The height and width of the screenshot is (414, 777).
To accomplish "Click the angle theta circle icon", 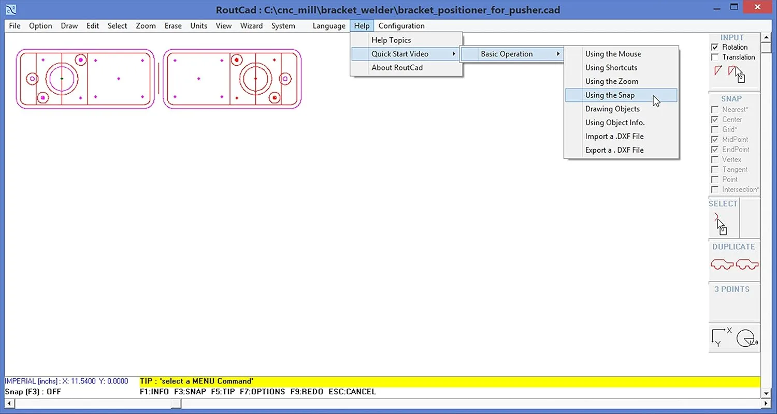I will [x=746, y=337].
